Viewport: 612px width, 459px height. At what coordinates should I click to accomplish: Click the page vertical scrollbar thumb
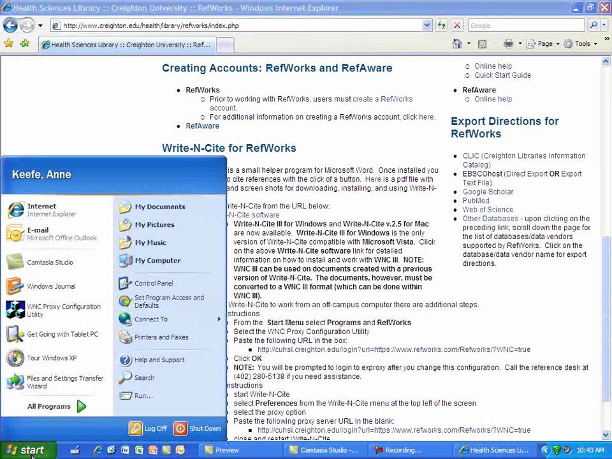click(606, 317)
